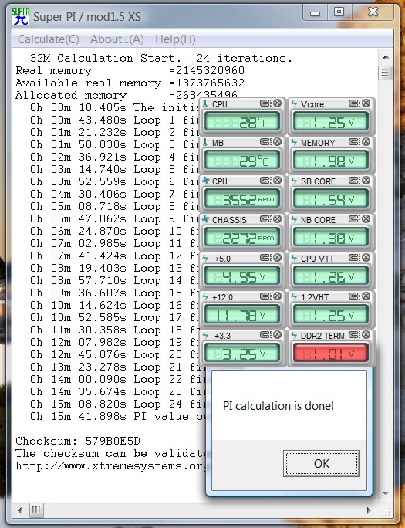405x528 pixels.
Task: Maximize the Super PI window
Action: (x=339, y=12)
